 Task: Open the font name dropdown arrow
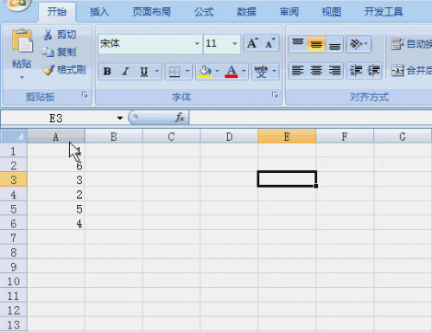pos(197,44)
